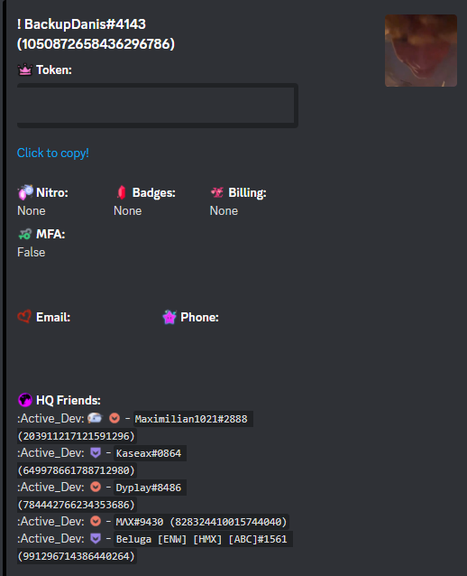Screen dimensions: 467x576
Task: Click the crown icon beside Token
Action: 25,70
